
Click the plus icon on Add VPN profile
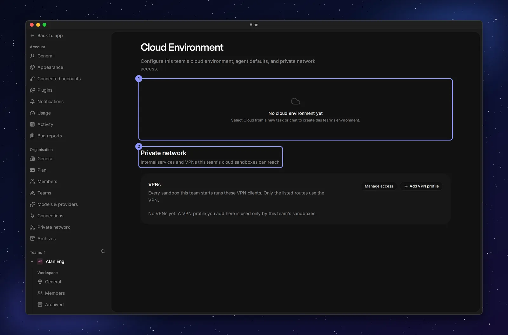click(x=406, y=186)
